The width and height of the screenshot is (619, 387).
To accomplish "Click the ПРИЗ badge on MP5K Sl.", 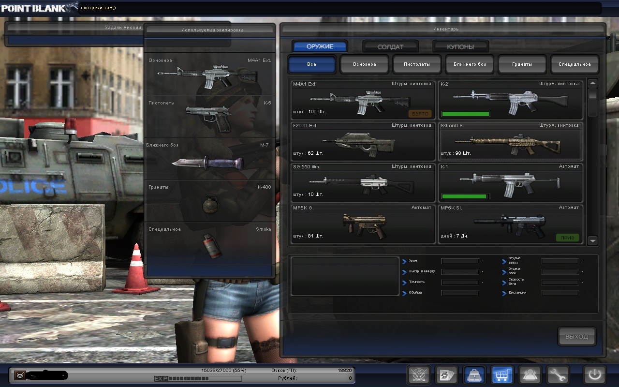I will point(567,238).
